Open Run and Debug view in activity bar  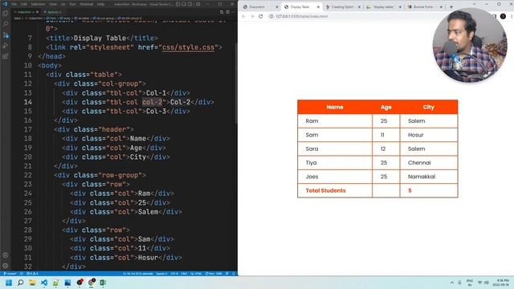click(6, 46)
